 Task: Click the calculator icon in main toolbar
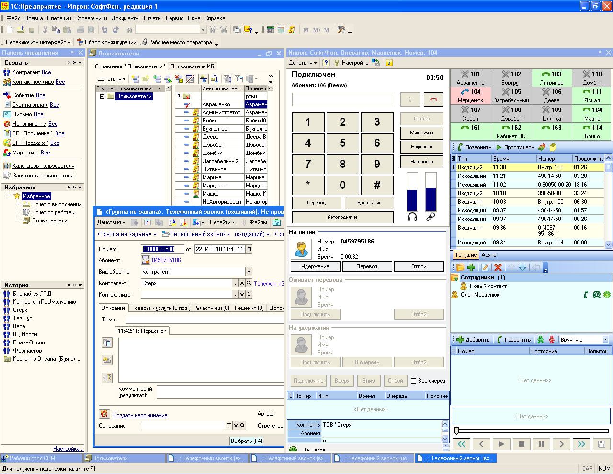[x=271, y=30]
